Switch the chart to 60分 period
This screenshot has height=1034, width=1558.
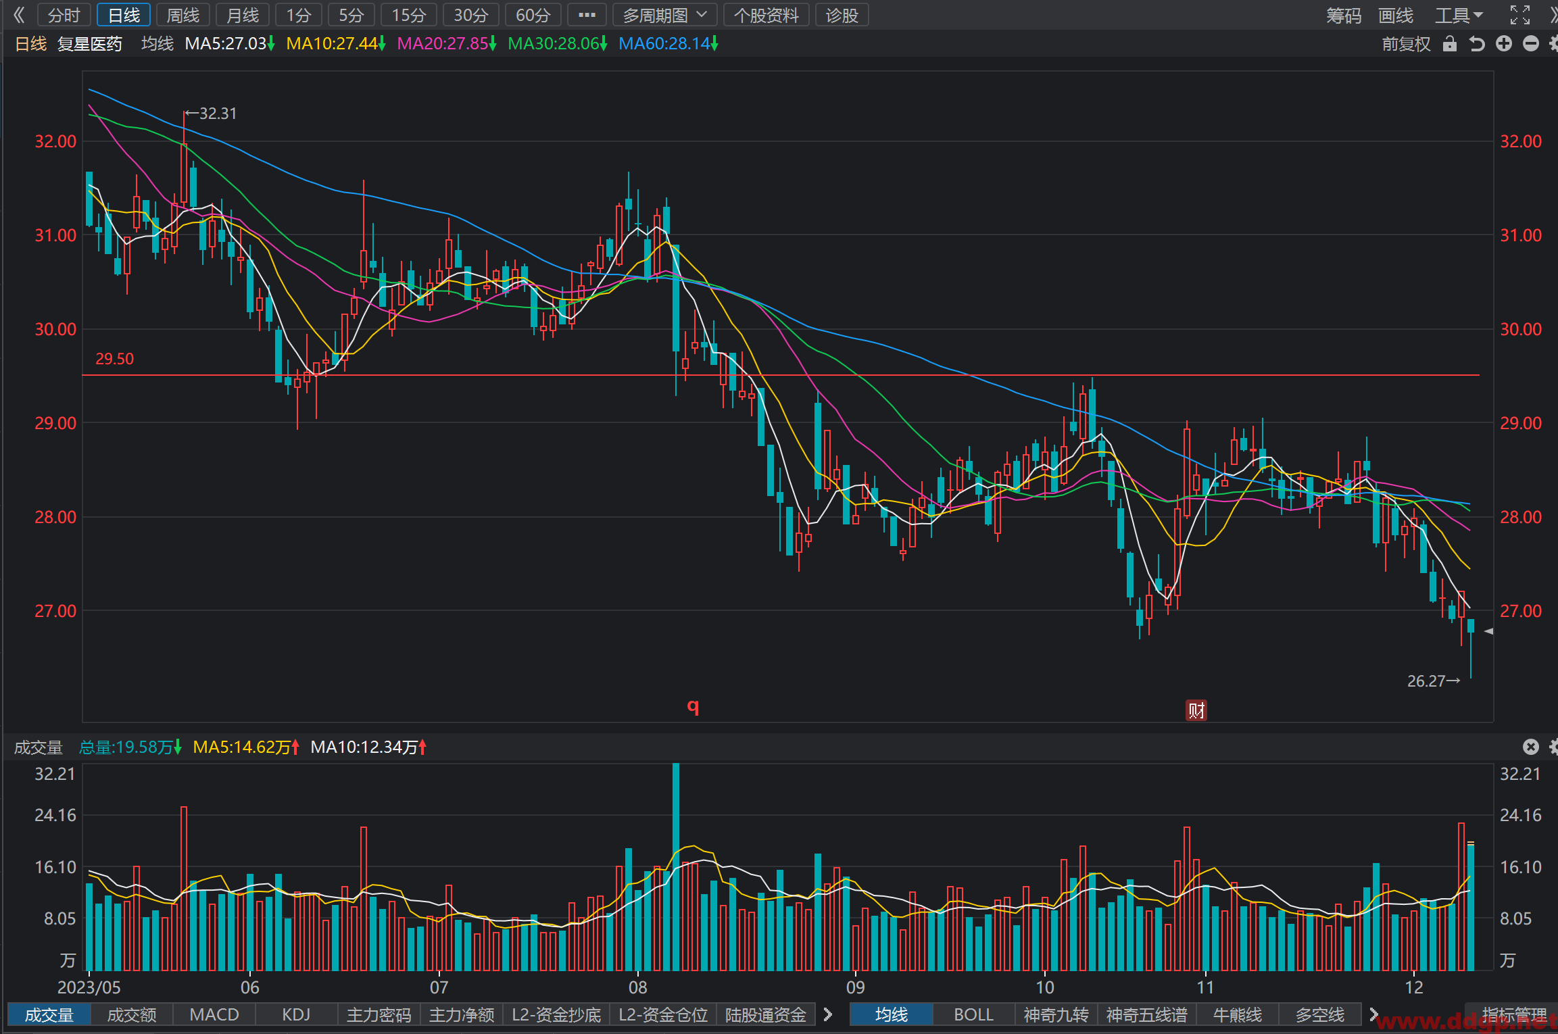(x=533, y=15)
